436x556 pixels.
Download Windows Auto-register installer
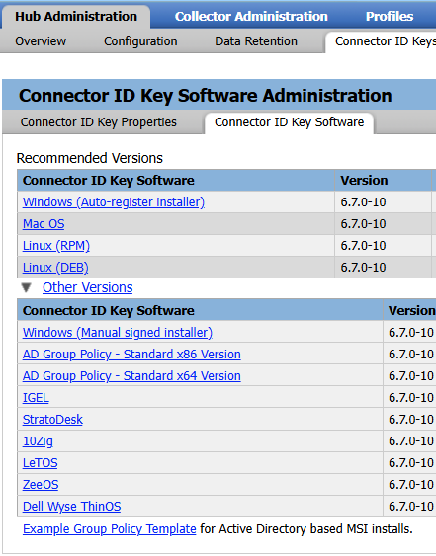click(114, 202)
